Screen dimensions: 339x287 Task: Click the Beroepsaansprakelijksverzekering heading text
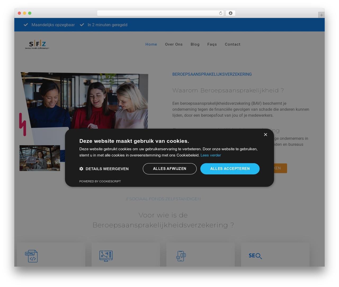tap(212, 74)
